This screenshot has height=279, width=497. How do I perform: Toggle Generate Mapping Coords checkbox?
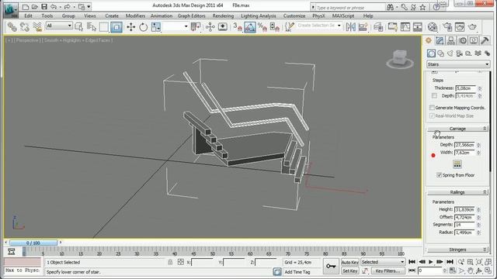pos(432,108)
